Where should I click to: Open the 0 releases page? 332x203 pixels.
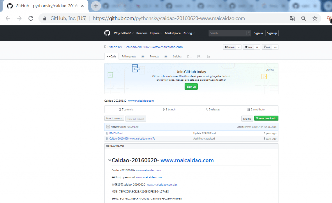pos(213,109)
